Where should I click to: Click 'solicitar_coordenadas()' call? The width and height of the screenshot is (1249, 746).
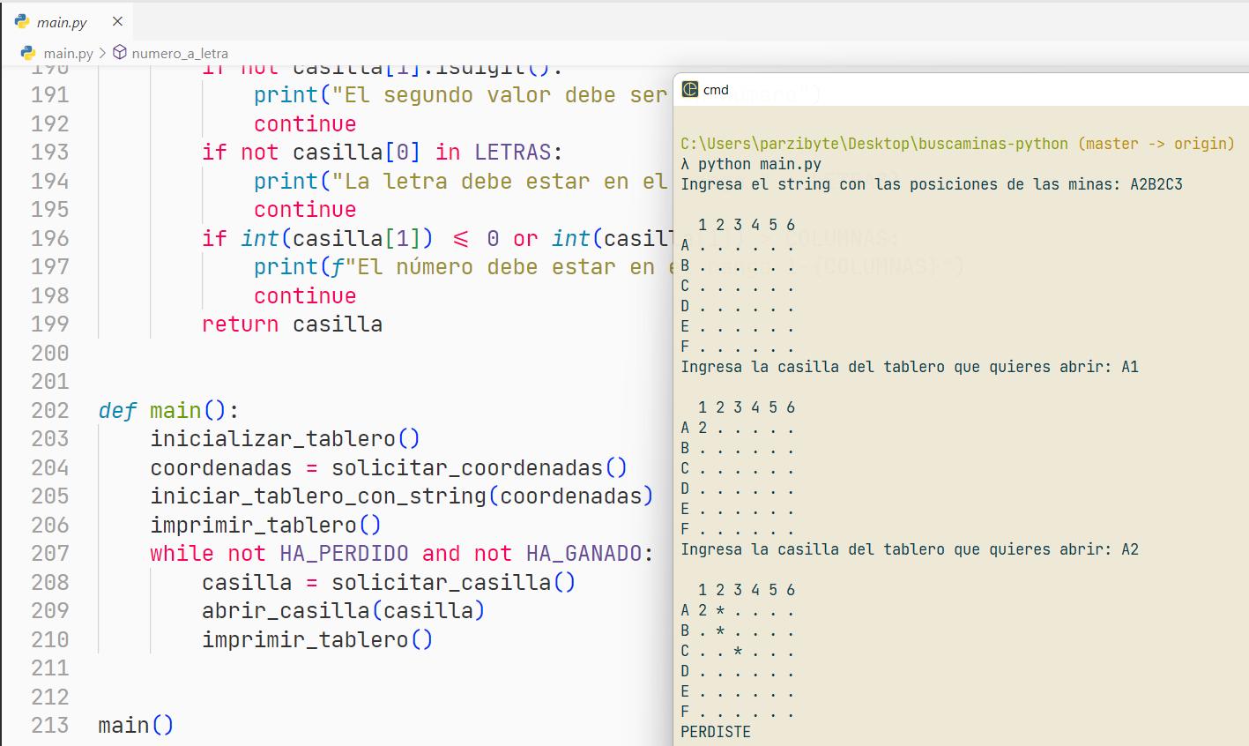(480, 467)
